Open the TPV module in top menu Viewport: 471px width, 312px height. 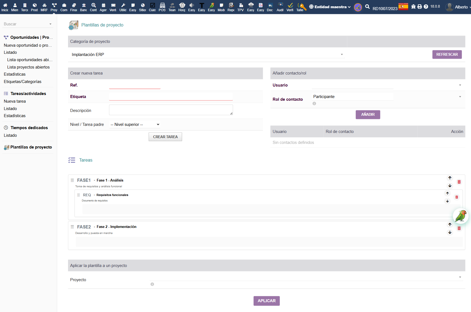pos(241,7)
